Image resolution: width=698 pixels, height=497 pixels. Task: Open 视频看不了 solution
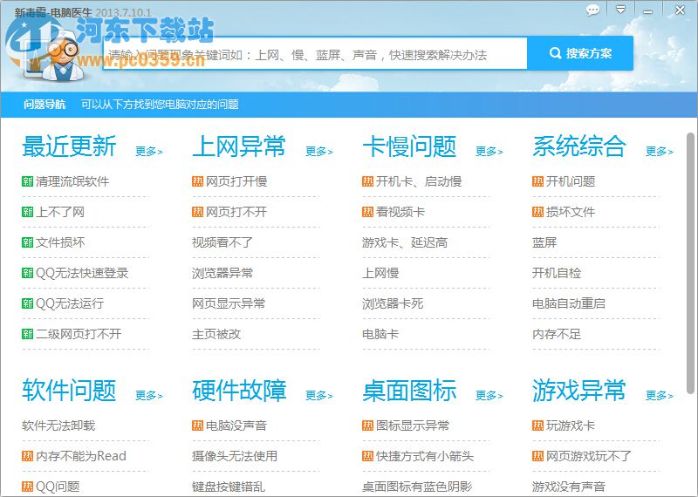coord(222,242)
